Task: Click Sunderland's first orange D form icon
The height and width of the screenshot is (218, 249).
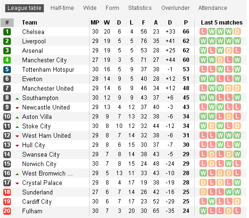Action: pos(203,192)
